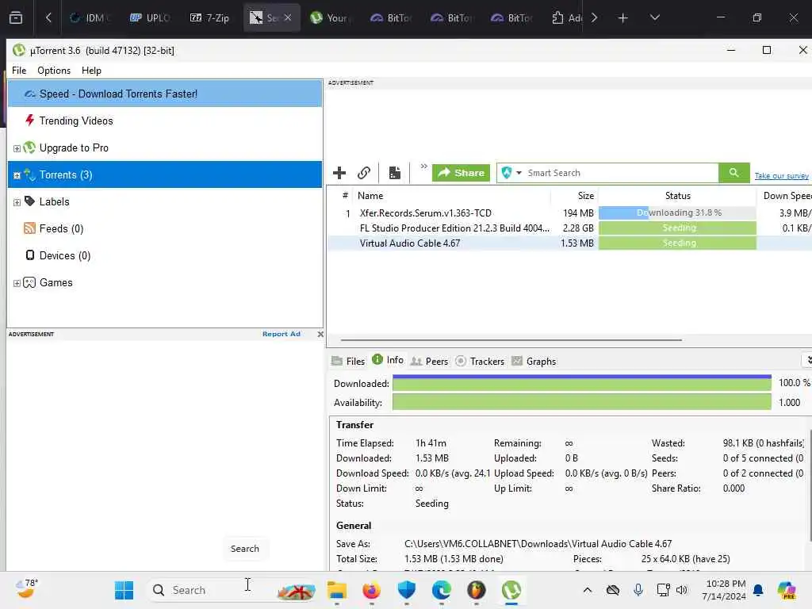The image size is (812, 609).
Task: Select Devices (0) in sidebar
Action: coord(65,256)
